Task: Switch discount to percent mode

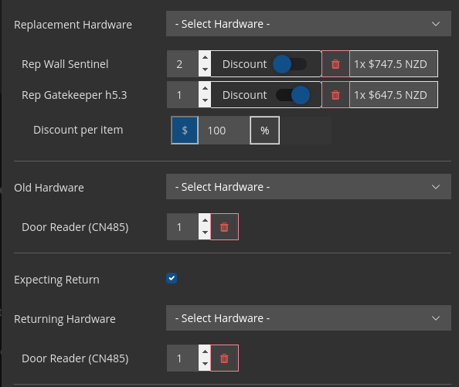Action: tap(264, 131)
